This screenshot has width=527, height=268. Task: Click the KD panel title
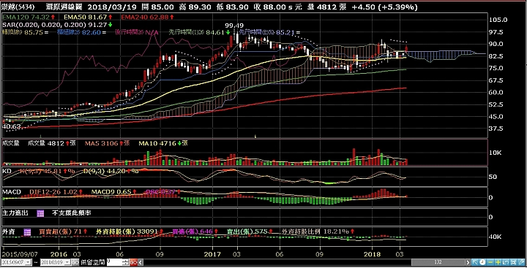pos(7,171)
